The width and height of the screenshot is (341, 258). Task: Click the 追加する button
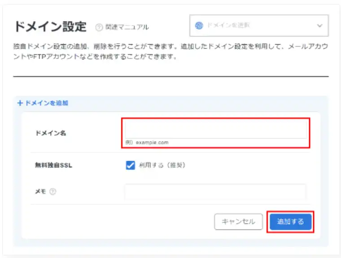click(291, 222)
